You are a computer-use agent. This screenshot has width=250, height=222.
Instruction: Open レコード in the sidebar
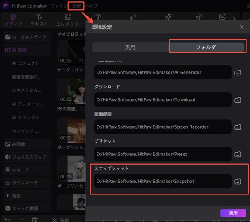[x=27, y=170]
